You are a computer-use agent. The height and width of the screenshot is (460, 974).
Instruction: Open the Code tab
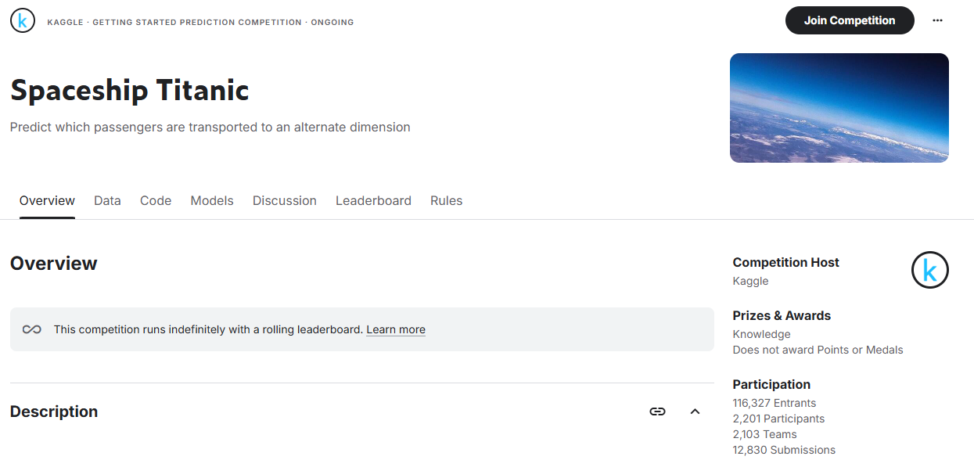tap(156, 201)
